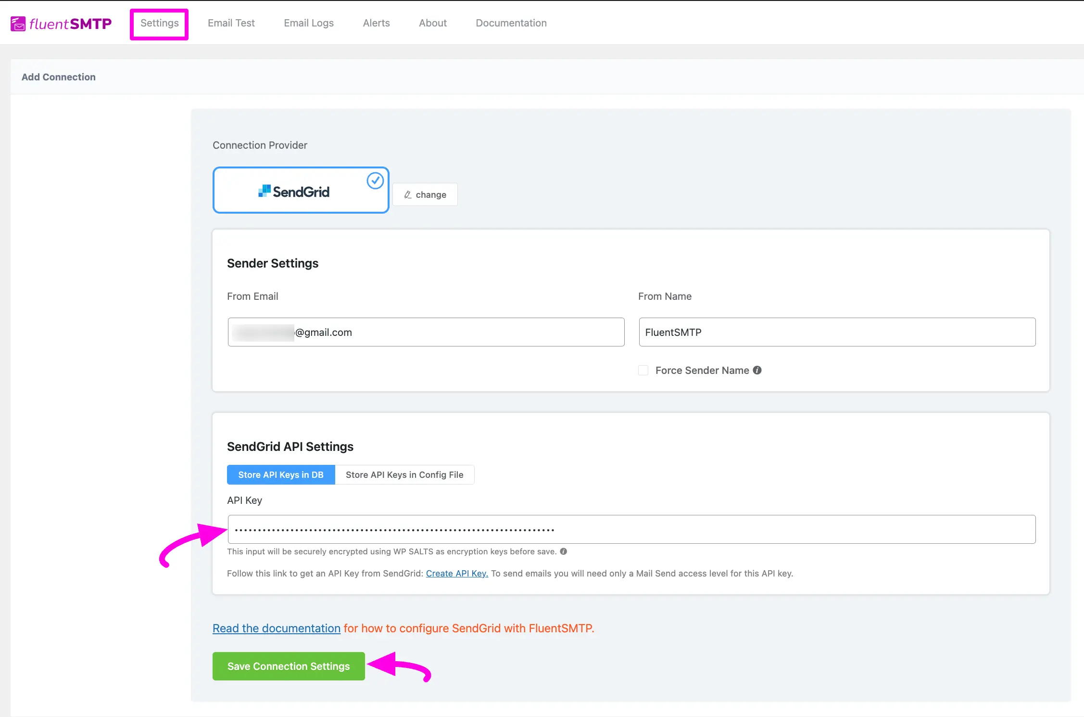Click the pencil icon on change button
This screenshot has height=717, width=1084.
tap(408, 194)
